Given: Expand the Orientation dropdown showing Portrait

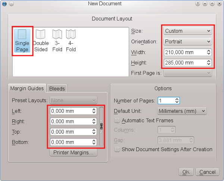Looking at the screenshot, I should (x=187, y=41).
